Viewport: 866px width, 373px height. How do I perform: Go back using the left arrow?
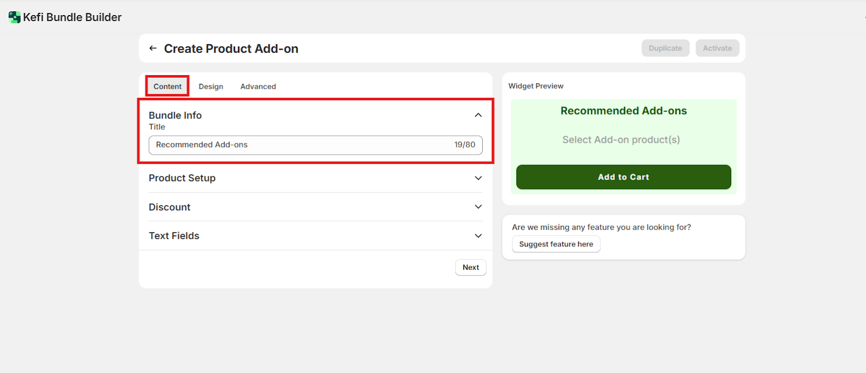click(x=153, y=49)
